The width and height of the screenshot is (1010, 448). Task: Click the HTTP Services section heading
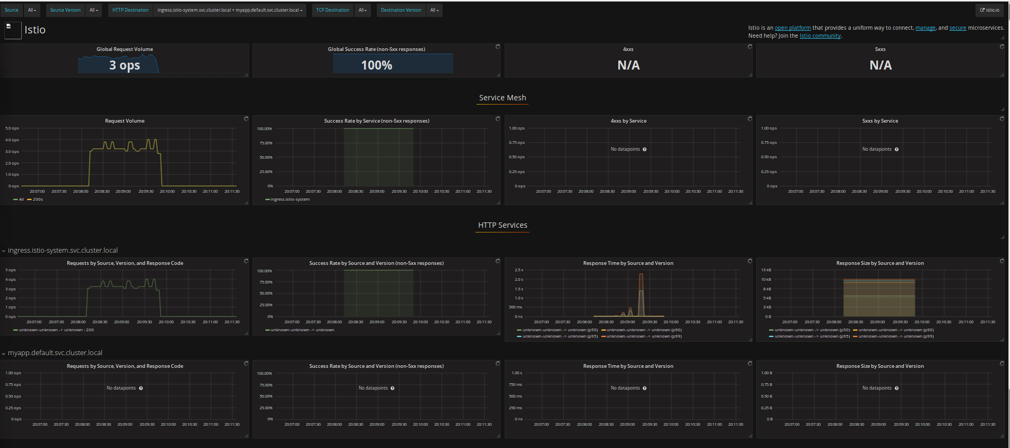503,225
